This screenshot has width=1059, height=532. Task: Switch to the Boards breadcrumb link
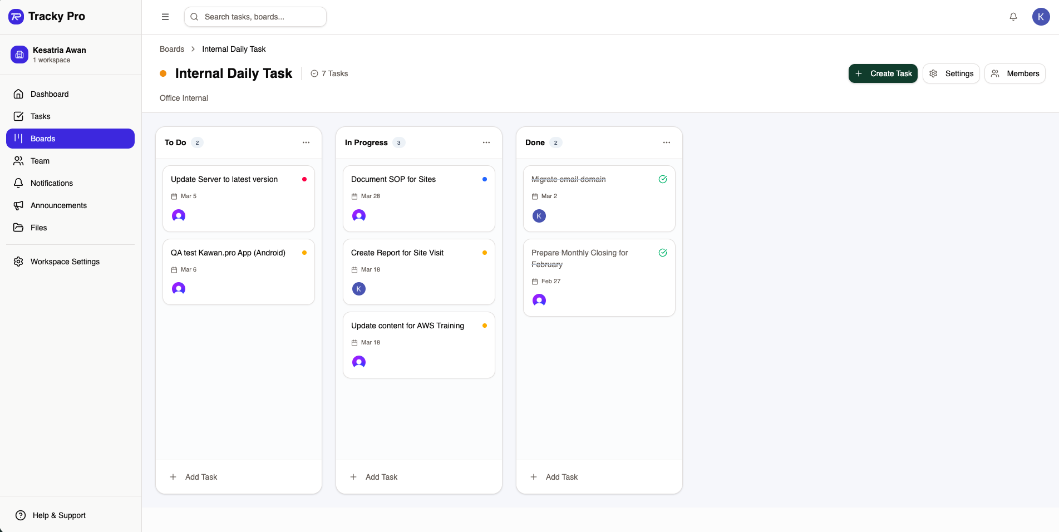[x=171, y=49]
